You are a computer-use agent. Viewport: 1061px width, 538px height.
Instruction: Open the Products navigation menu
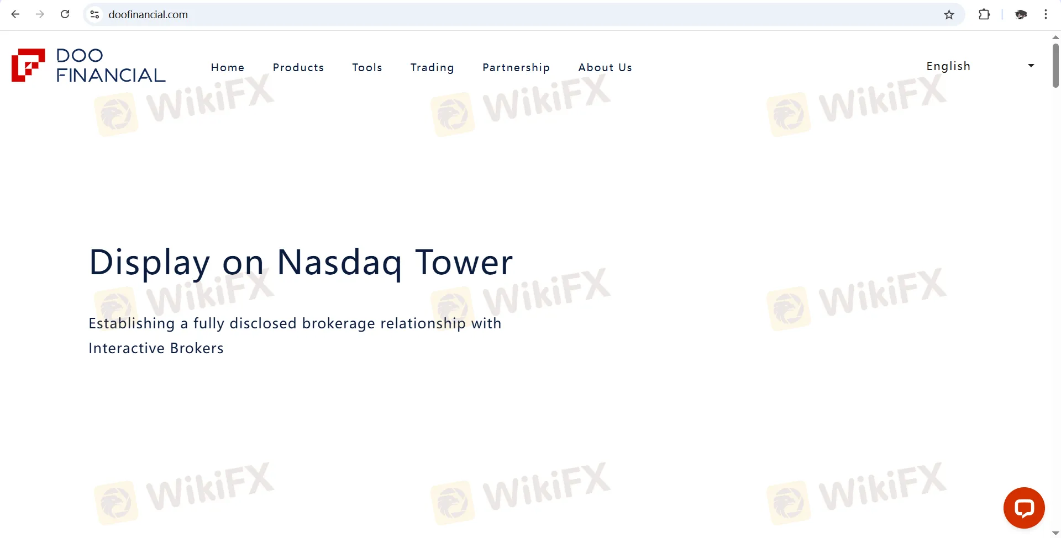298,67
